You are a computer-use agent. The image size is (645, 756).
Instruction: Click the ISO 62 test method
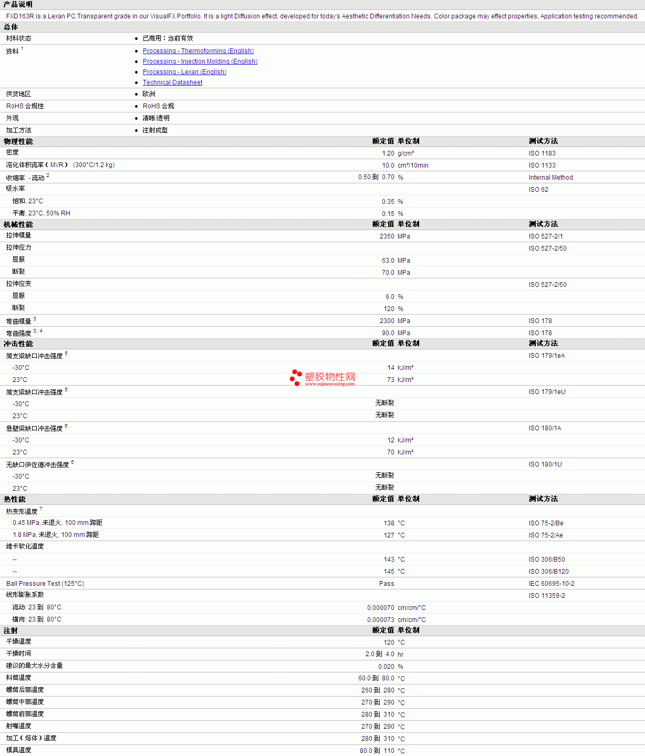click(x=538, y=190)
